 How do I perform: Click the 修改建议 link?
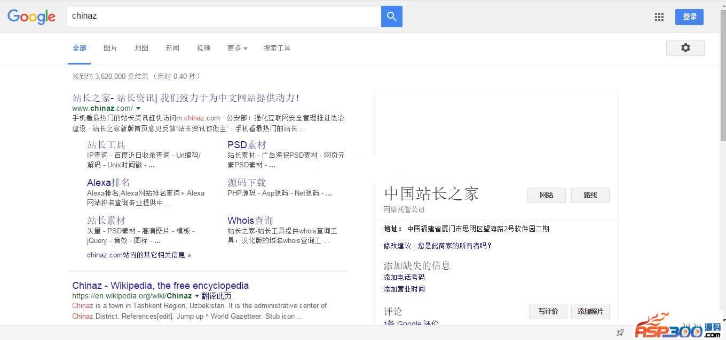[397, 246]
